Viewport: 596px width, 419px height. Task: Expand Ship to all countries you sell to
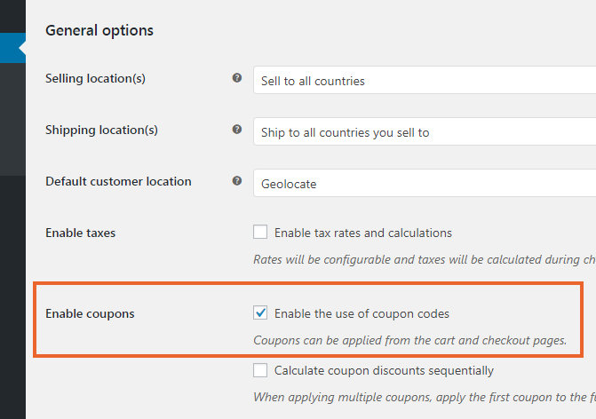pos(425,131)
